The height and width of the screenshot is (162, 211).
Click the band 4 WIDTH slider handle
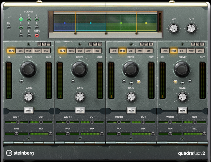[170, 122]
